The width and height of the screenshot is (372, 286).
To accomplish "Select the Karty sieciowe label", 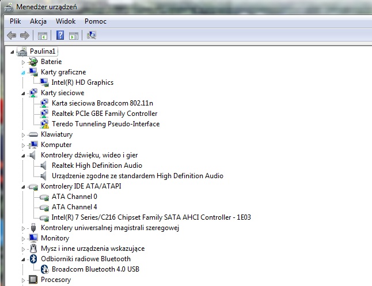I will (x=62, y=93).
